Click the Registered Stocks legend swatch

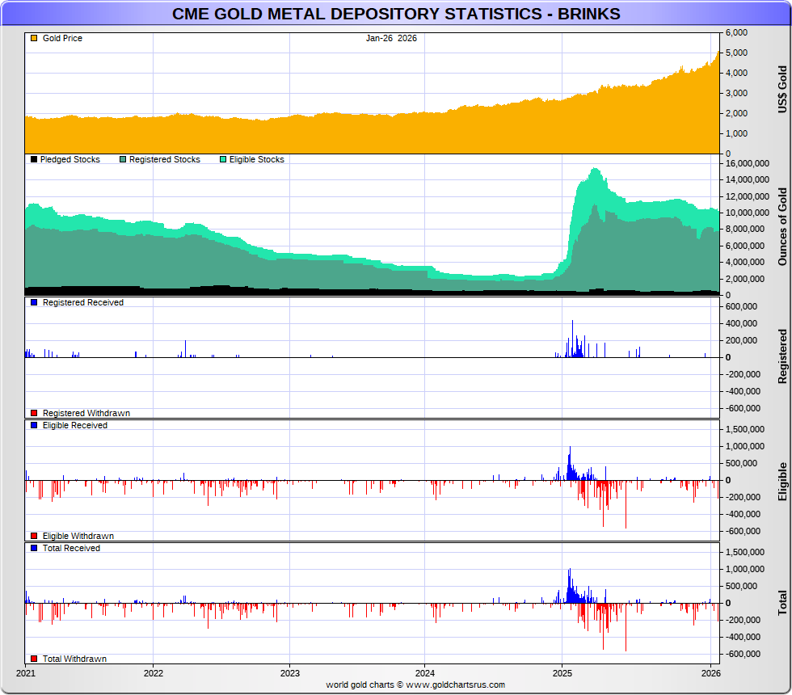click(x=122, y=160)
